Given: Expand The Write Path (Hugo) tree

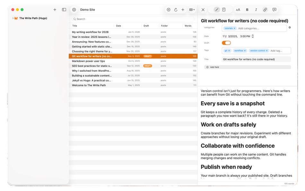Looking at the screenshot, I should pyautogui.click(x=13, y=18).
